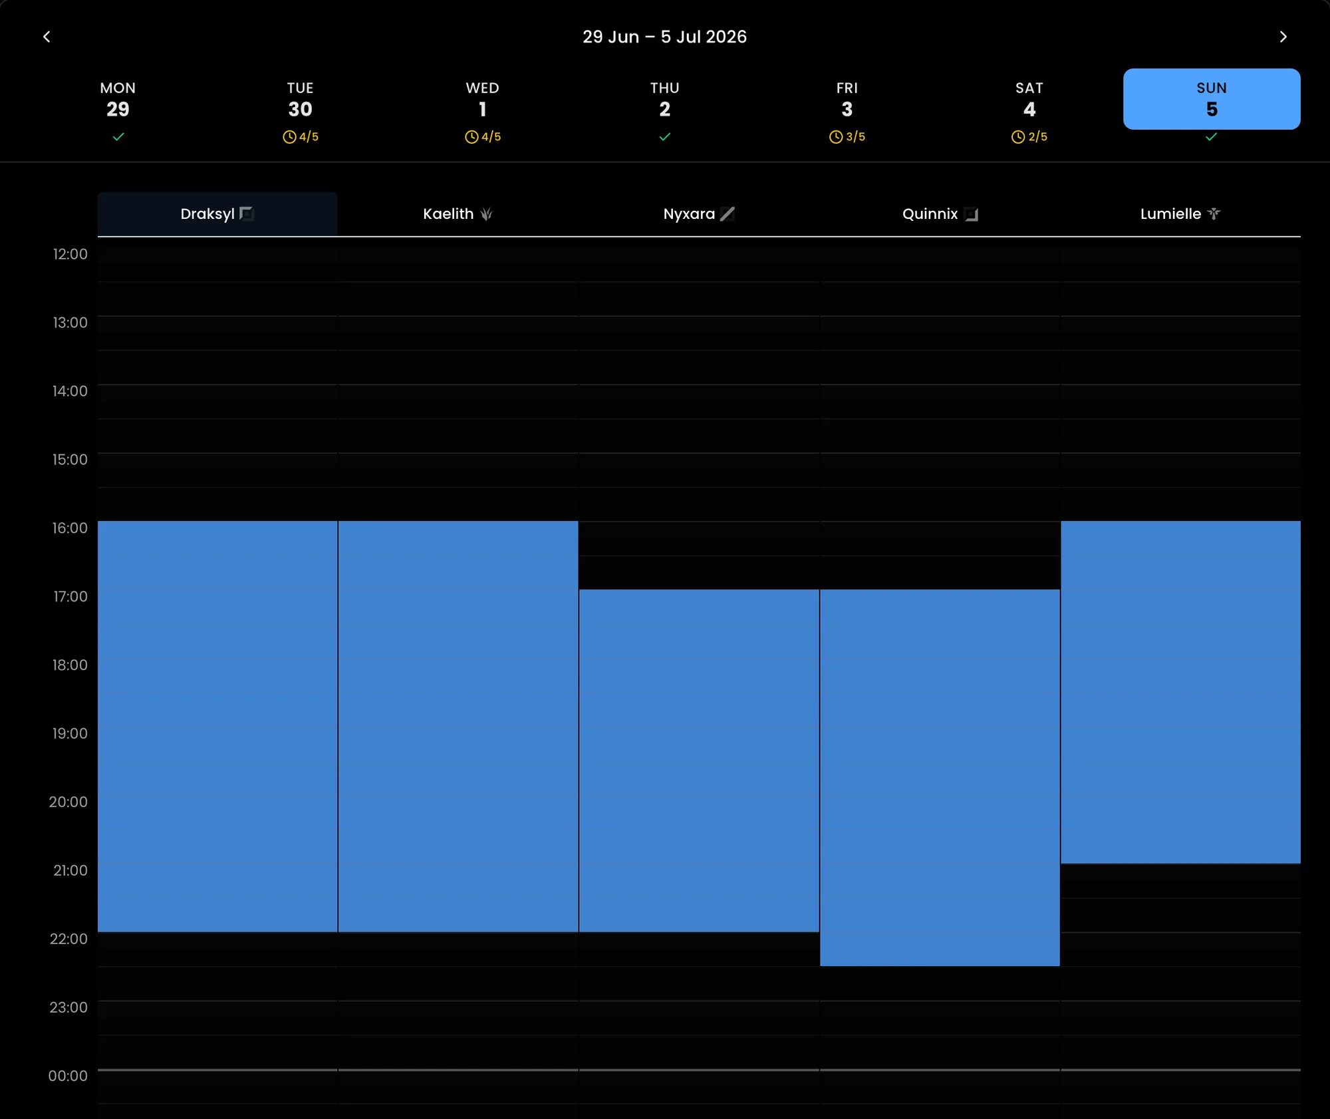Viewport: 1330px width, 1119px height.
Task: Click the 12:00 time label
Action: (70, 254)
